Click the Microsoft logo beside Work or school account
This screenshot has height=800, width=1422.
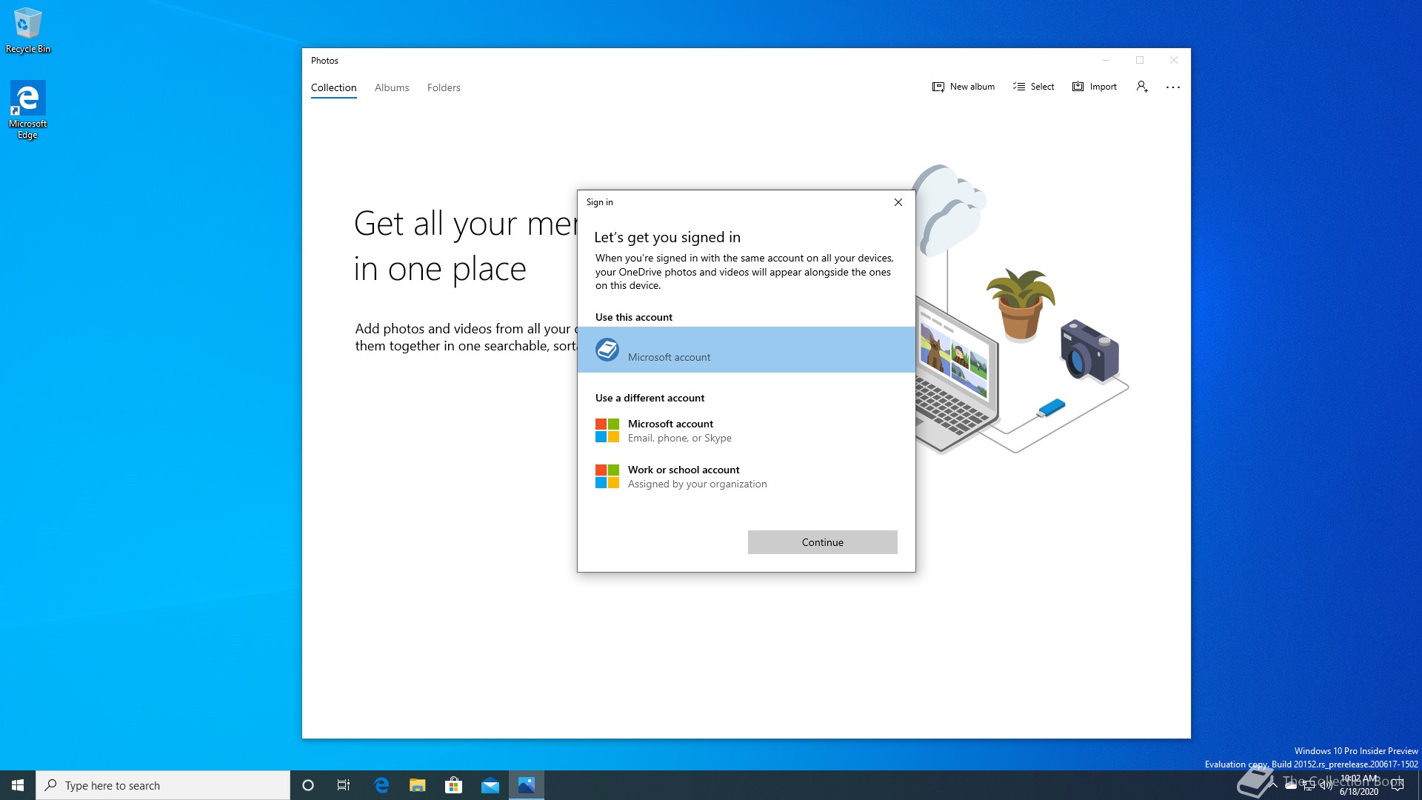(x=607, y=476)
